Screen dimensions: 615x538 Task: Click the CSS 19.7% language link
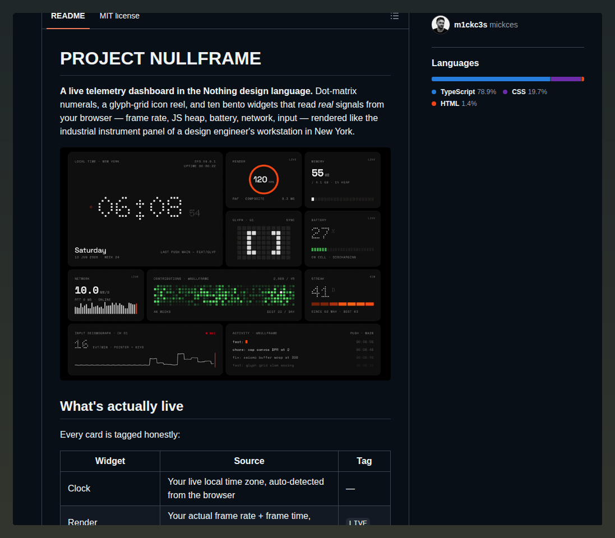click(x=525, y=92)
